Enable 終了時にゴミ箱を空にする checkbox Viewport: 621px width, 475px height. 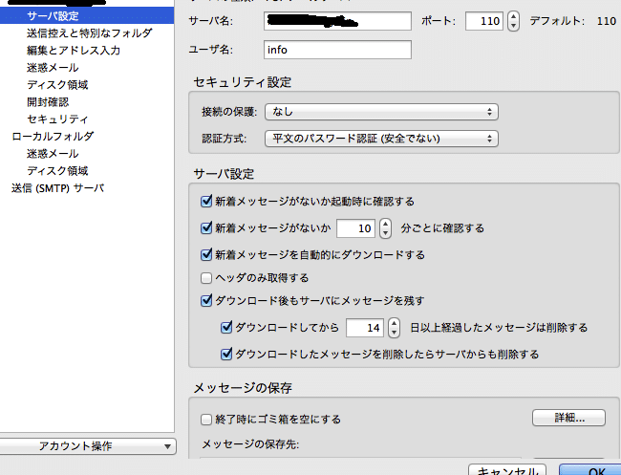point(206,419)
